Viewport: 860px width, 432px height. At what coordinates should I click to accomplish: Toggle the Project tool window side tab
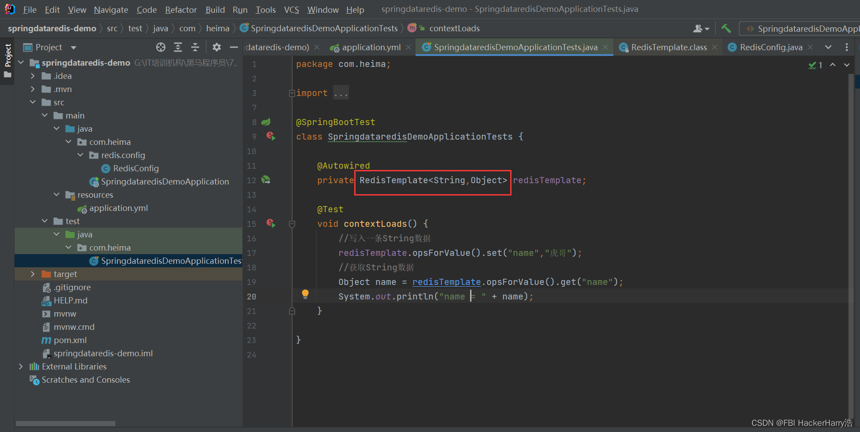click(x=7, y=61)
